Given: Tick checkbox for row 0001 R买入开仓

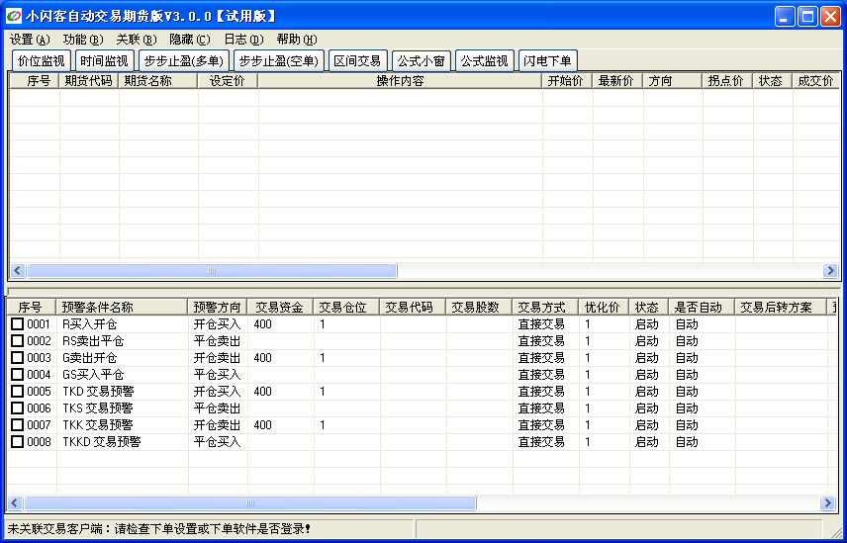Looking at the screenshot, I should [x=17, y=324].
